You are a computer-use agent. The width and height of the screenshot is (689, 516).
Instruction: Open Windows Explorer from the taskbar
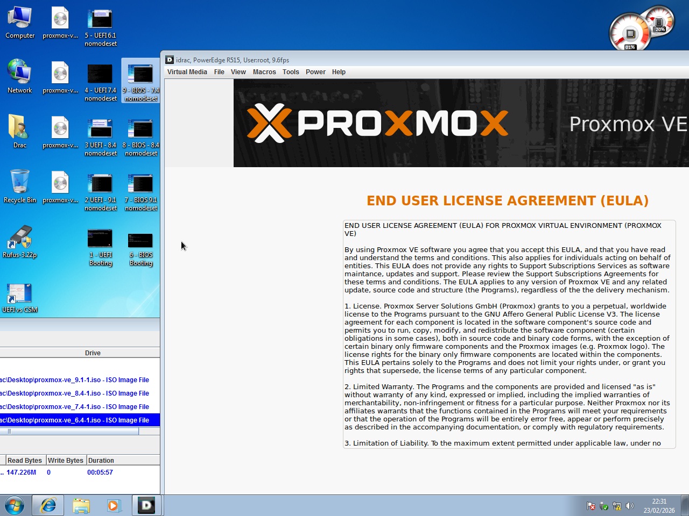point(81,506)
